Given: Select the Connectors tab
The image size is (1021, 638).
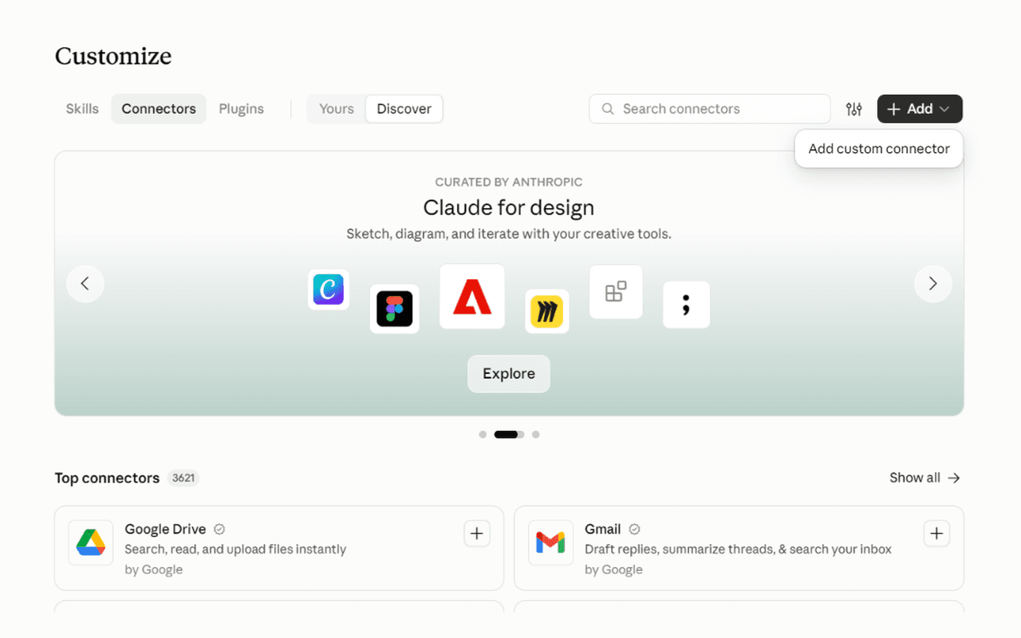Looking at the screenshot, I should (x=159, y=109).
